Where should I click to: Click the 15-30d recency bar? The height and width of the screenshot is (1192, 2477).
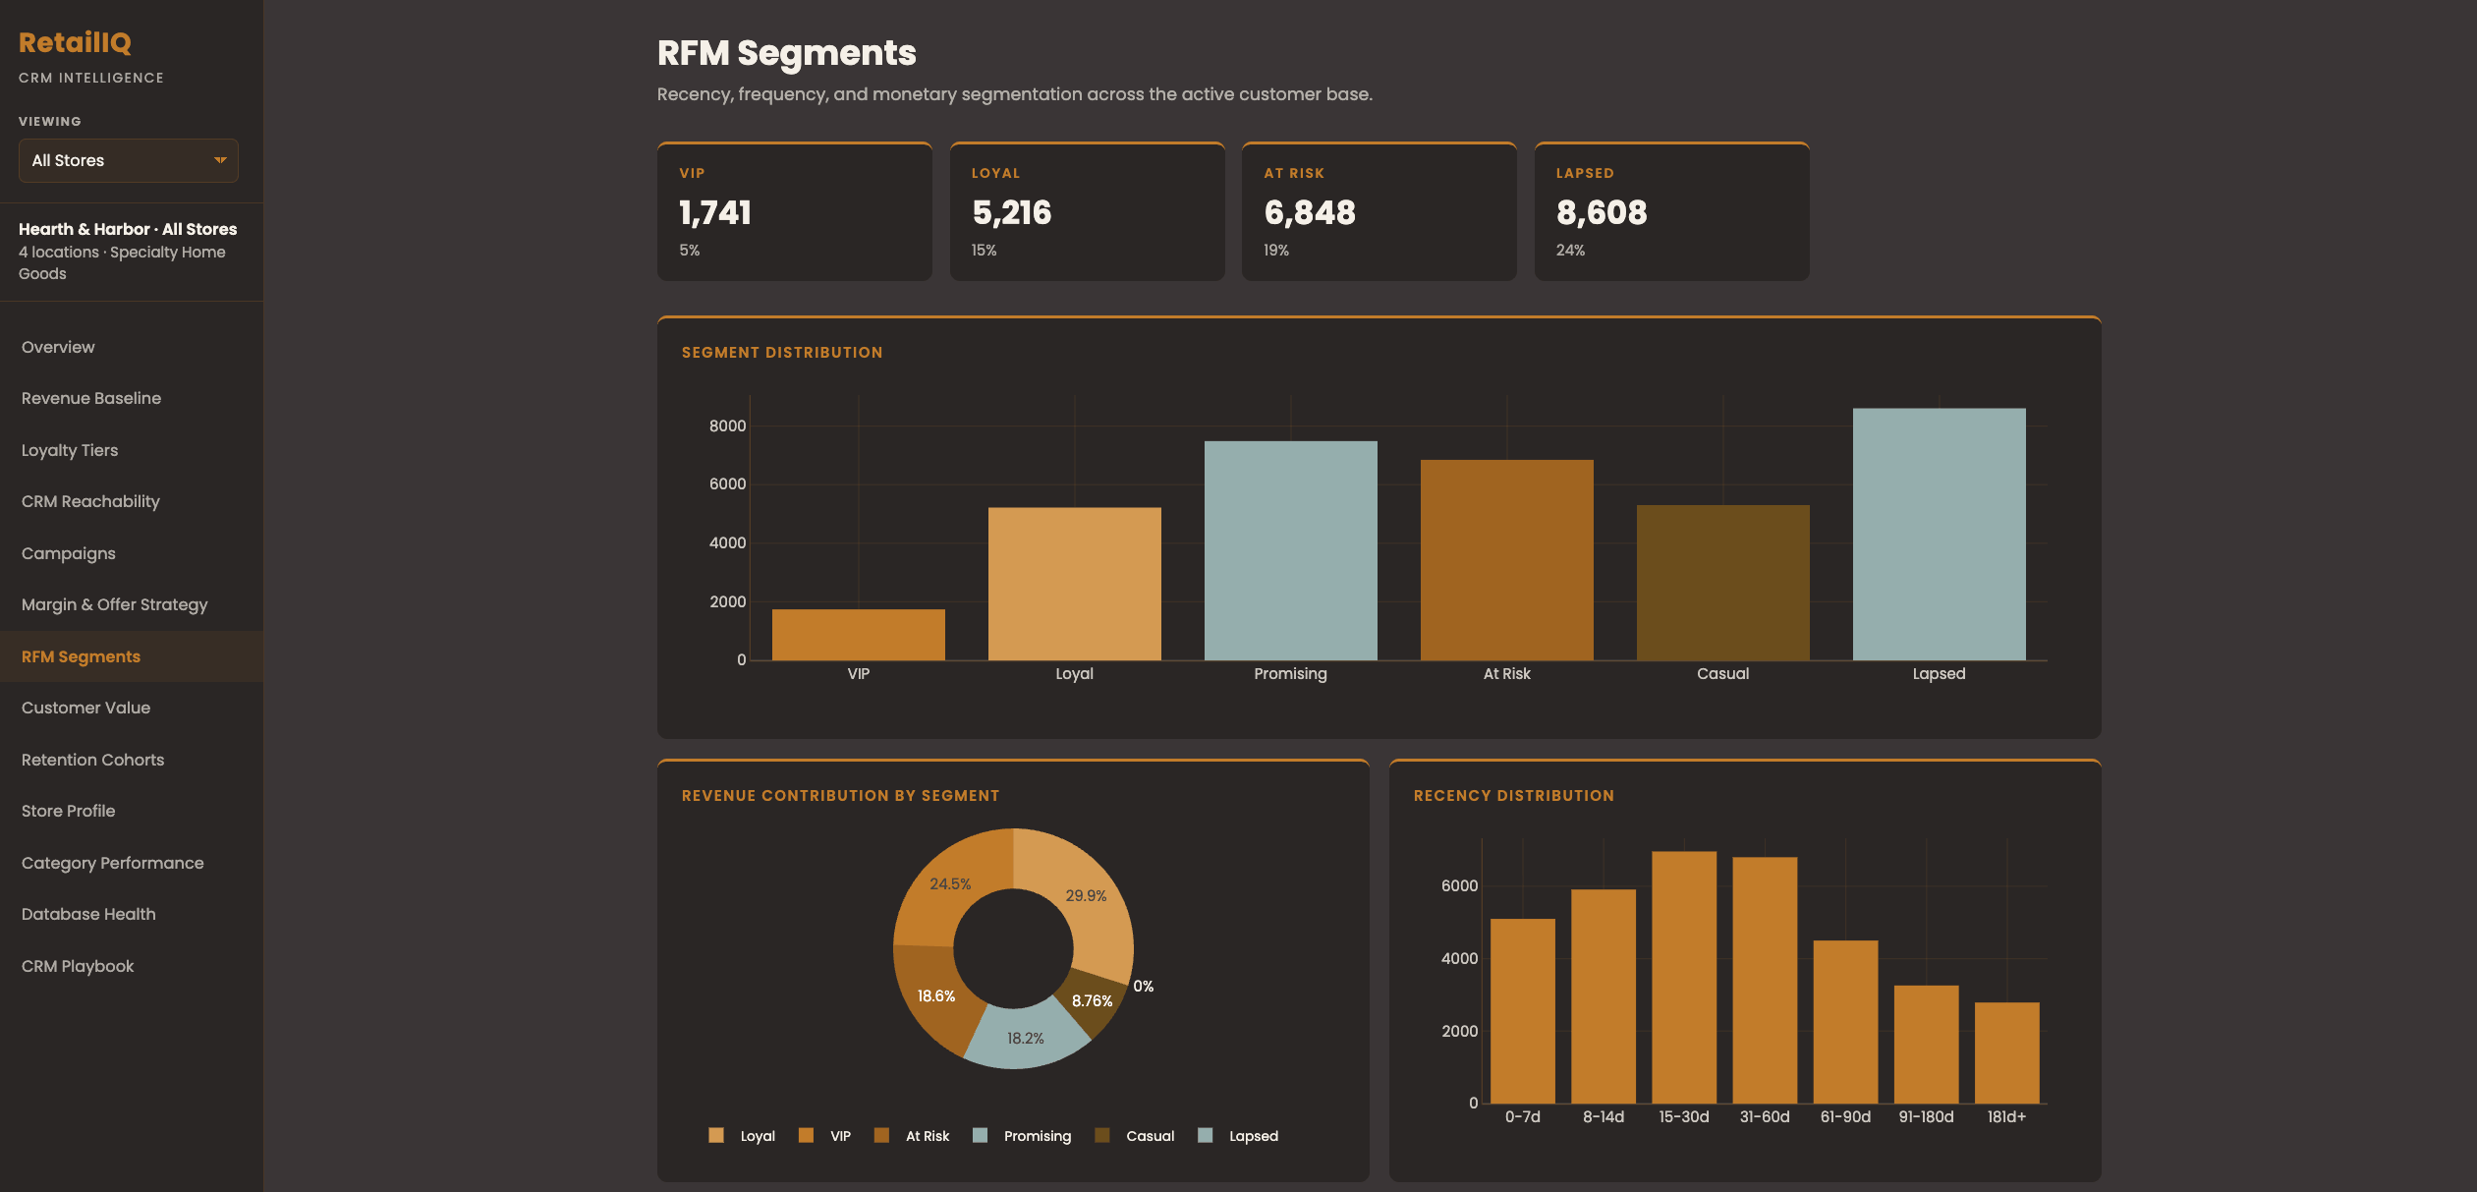pos(1684,978)
